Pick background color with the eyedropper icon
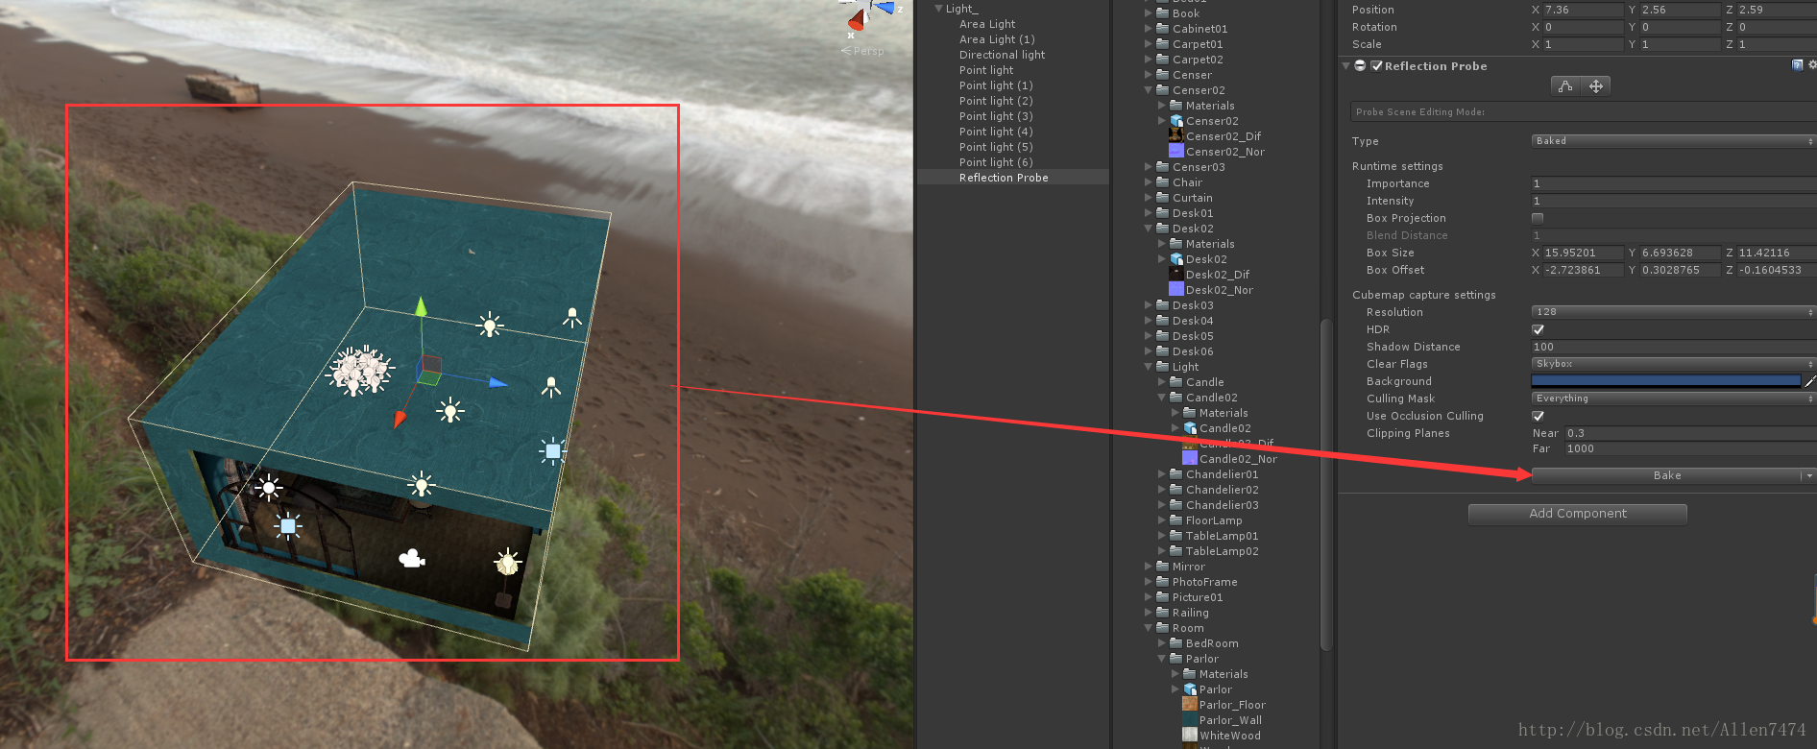The image size is (1817, 749). (x=1810, y=381)
